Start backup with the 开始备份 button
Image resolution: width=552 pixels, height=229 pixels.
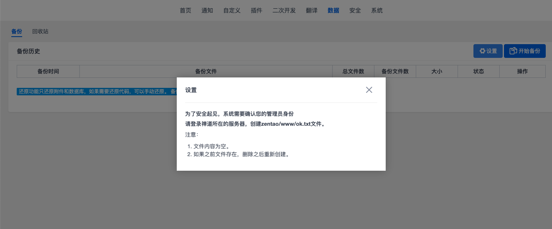pyautogui.click(x=525, y=51)
